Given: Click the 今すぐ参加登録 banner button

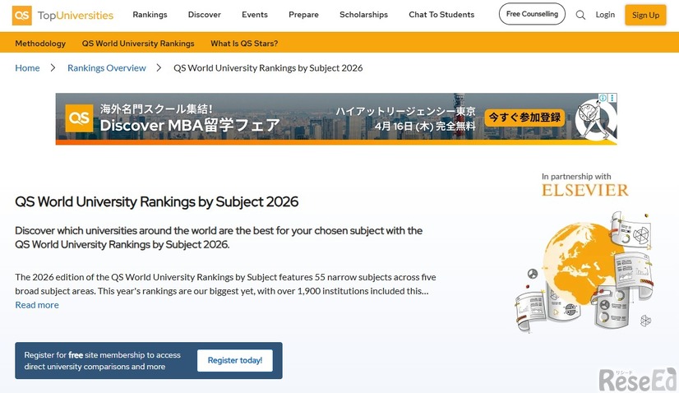Looking at the screenshot, I should (524, 118).
